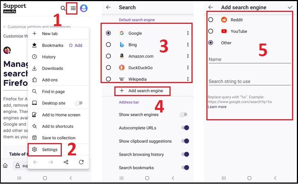Open the three-dot options for Wikipedia
298x184 pixels.
click(x=188, y=79)
